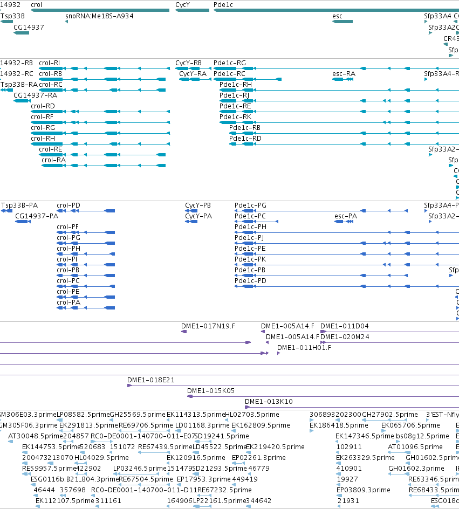Select transcript Pde1c-RE
Image resolution: width=459 pixels, height=509 pixels.
coord(339,112)
